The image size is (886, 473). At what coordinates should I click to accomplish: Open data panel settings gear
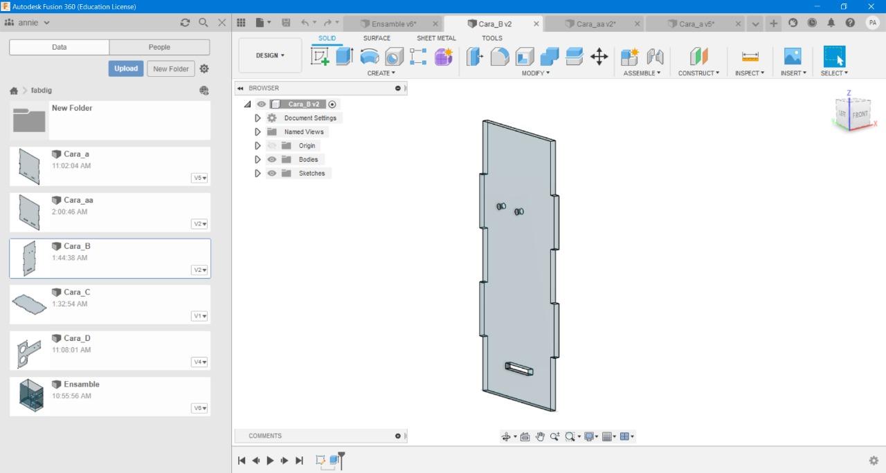click(x=204, y=68)
